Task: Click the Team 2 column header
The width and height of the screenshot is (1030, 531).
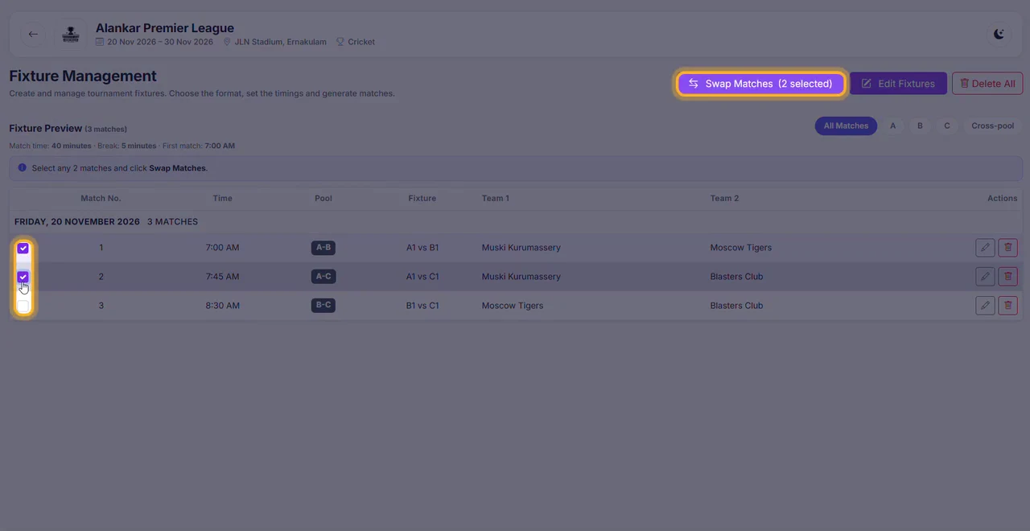Action: coord(724,198)
